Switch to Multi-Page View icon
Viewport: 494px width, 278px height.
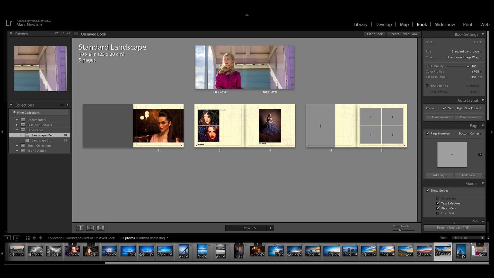80,228
